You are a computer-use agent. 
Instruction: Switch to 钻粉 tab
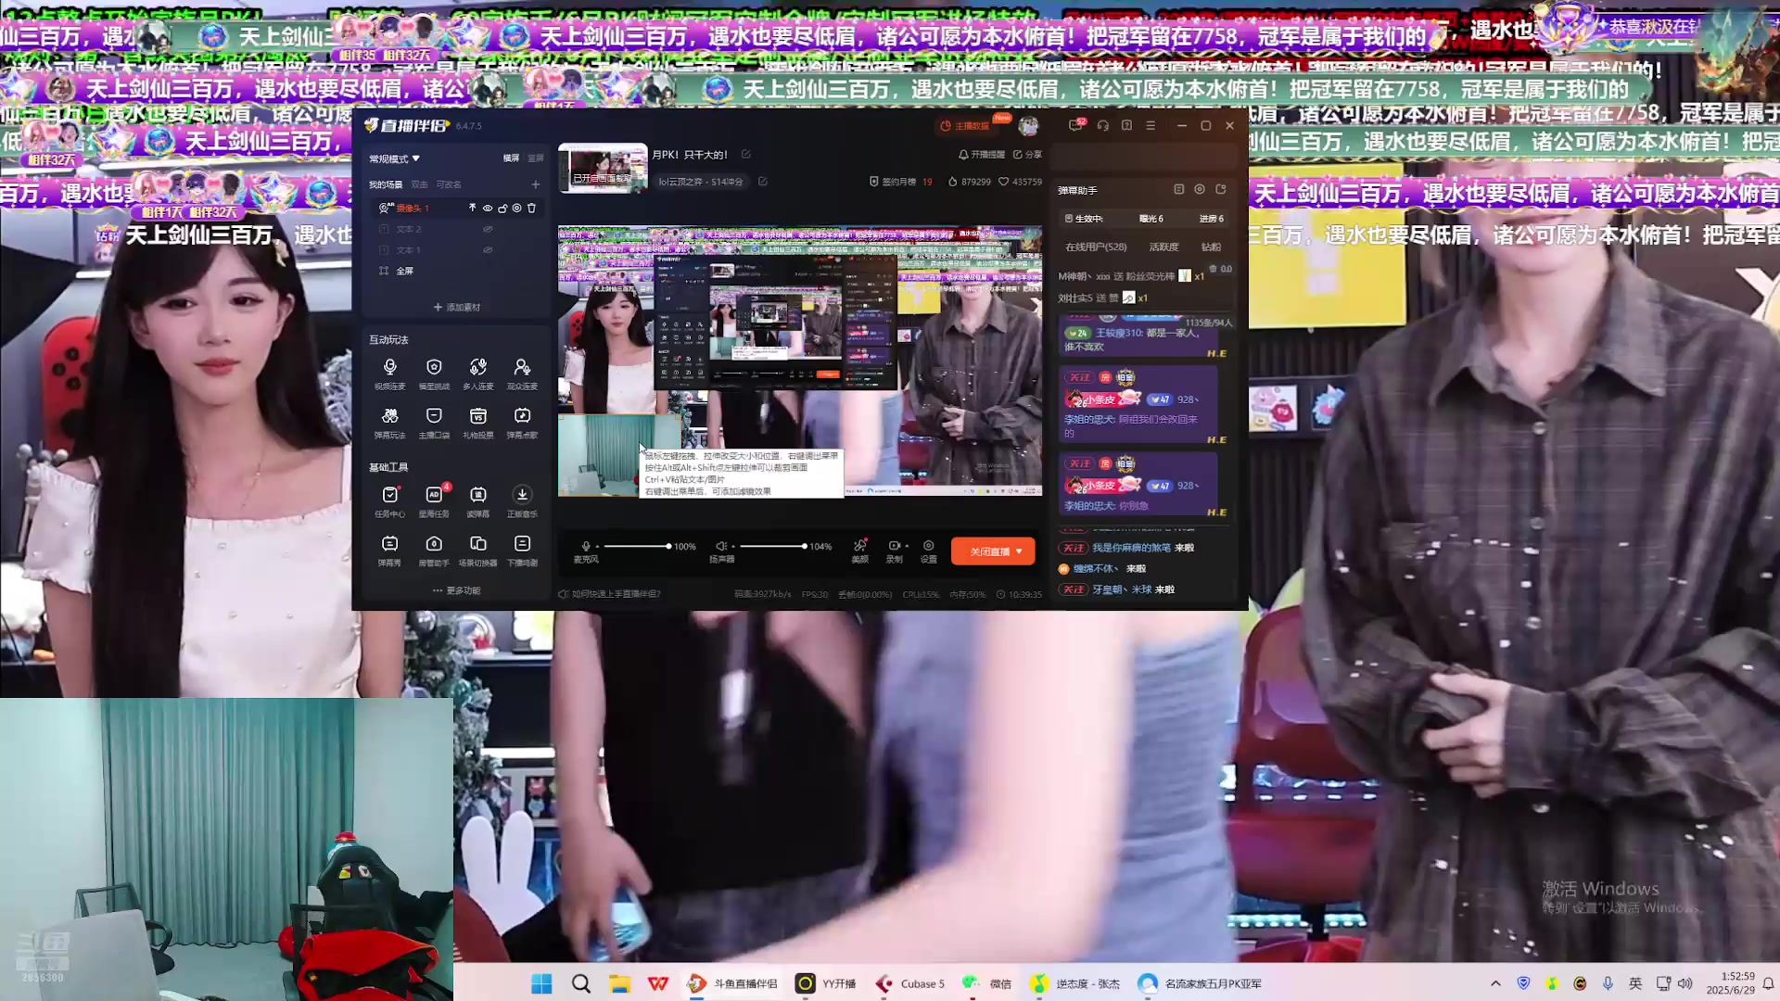coord(1211,247)
